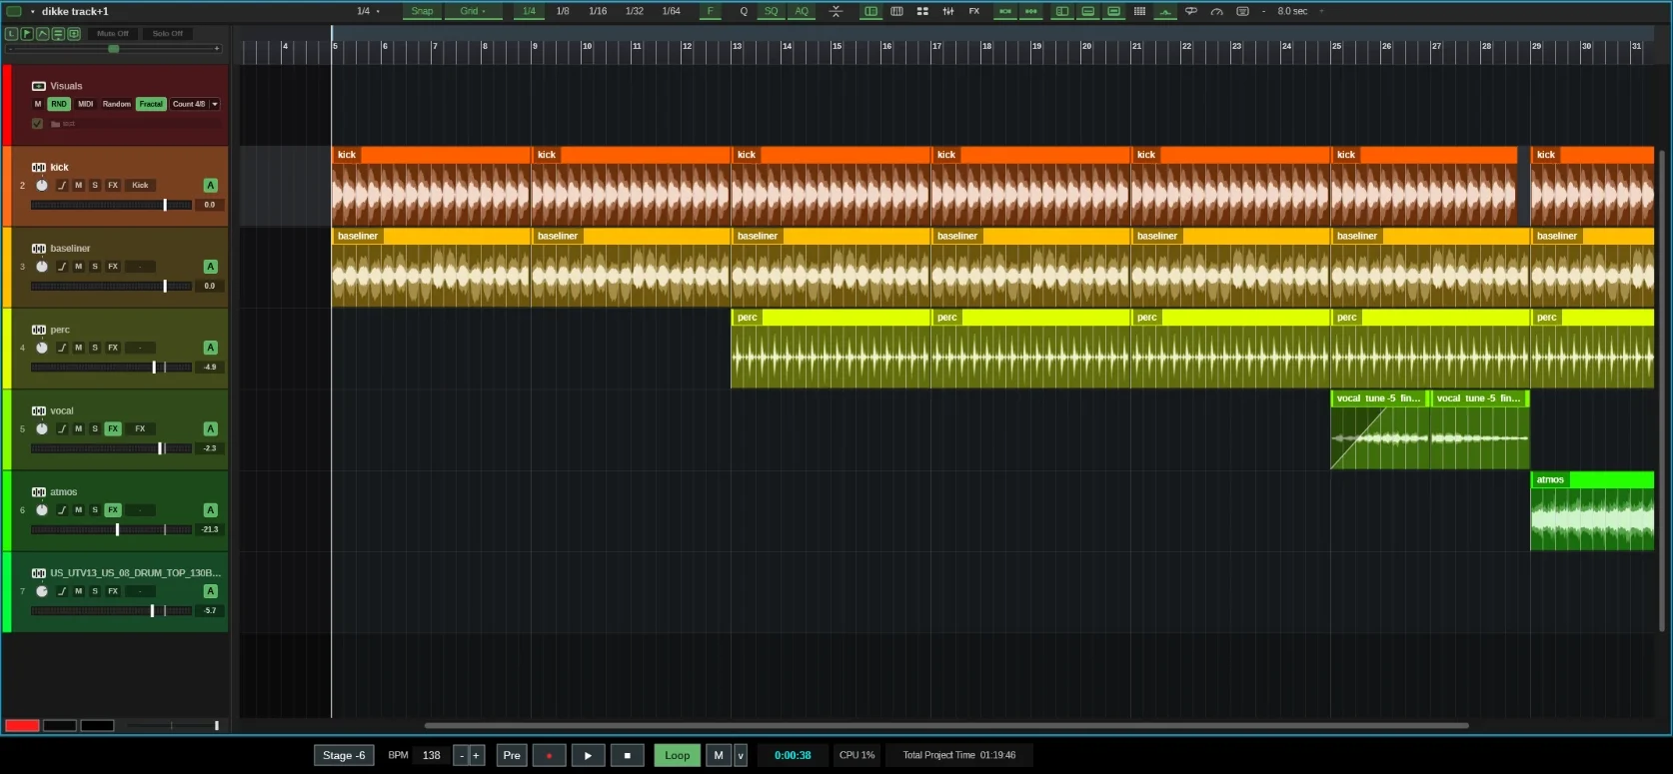Click the Random button on Visuals track
This screenshot has width=1673, height=774.
coord(116,104)
